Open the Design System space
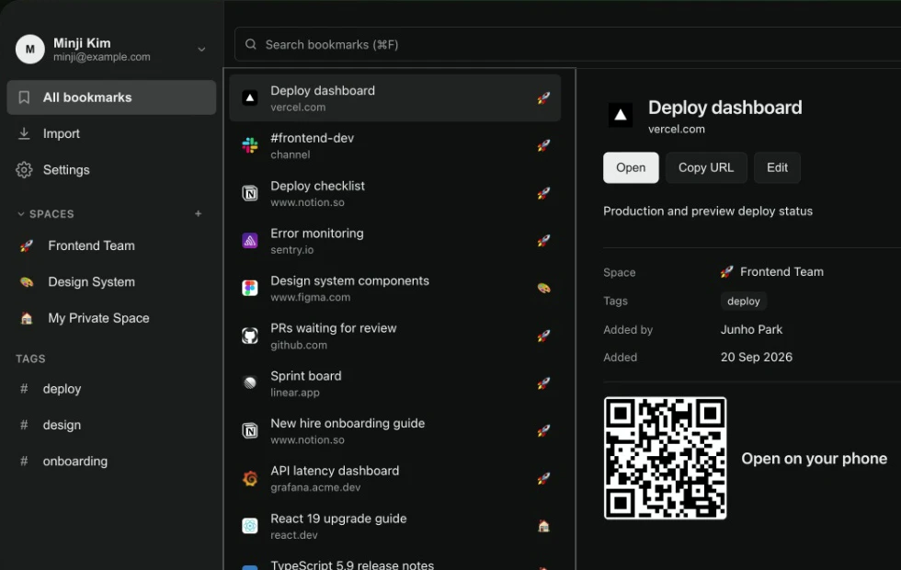Screen dimensions: 901x570 click(111, 282)
